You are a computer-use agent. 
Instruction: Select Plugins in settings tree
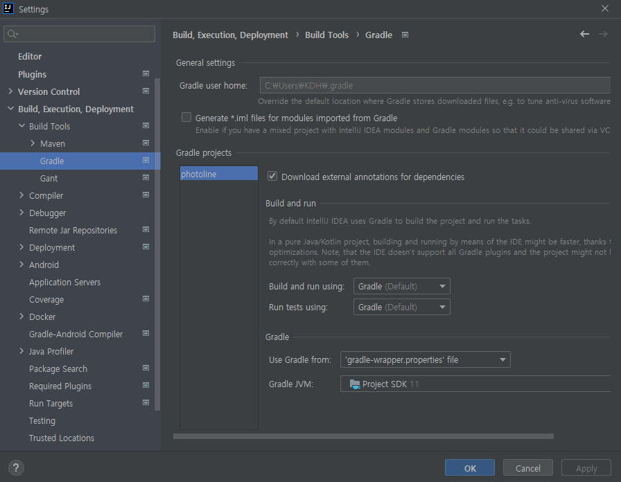[x=32, y=74]
